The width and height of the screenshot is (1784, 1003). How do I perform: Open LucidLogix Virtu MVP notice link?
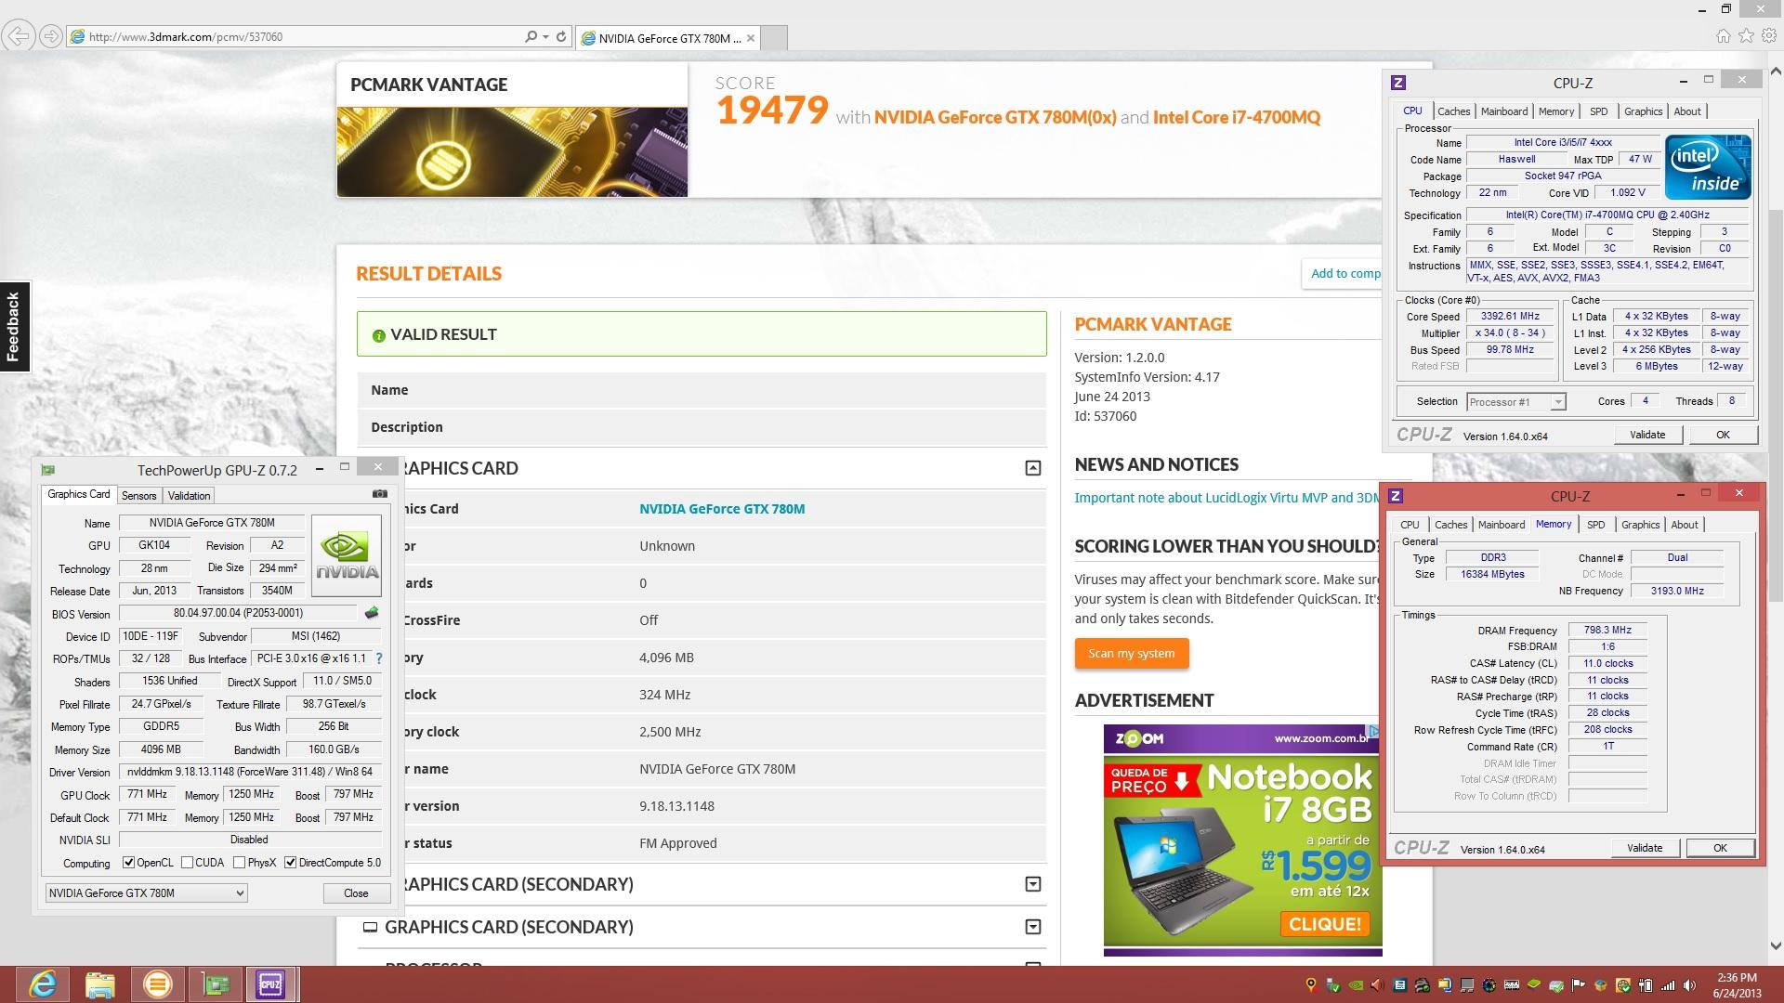pos(1227,498)
